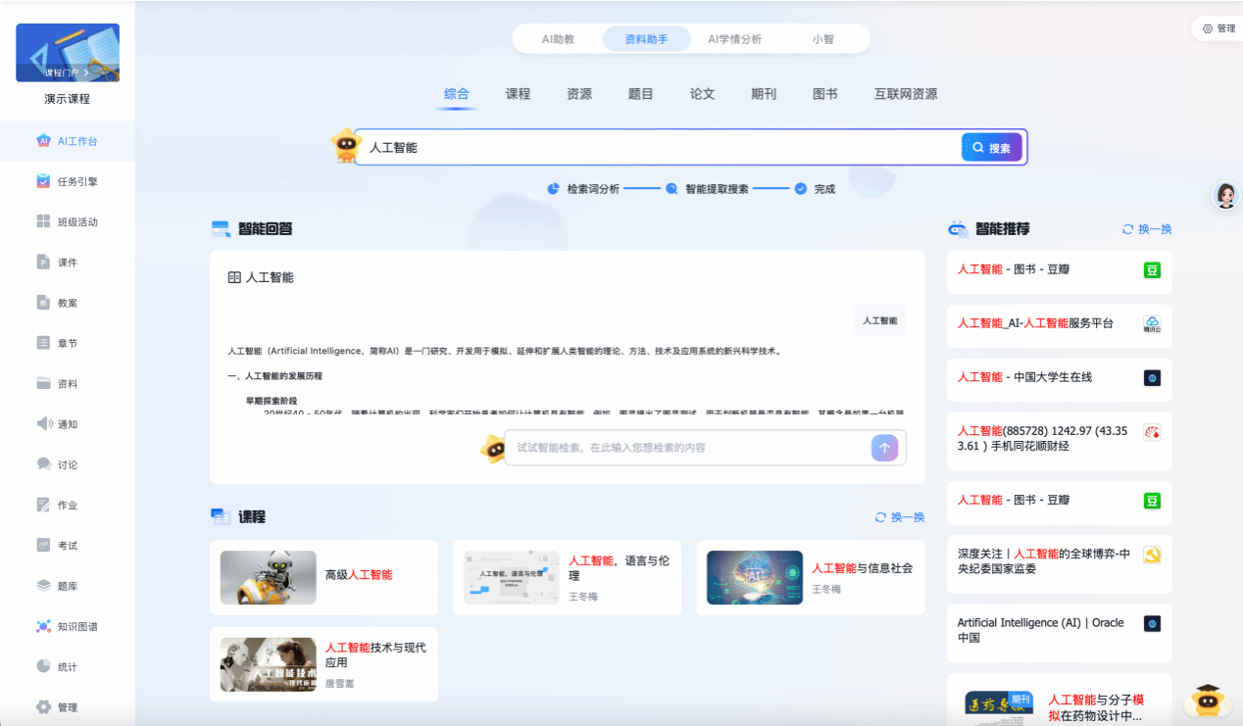Refresh 智能推荐 with 换一换
This screenshot has width=1243, height=726.
click(x=1147, y=229)
